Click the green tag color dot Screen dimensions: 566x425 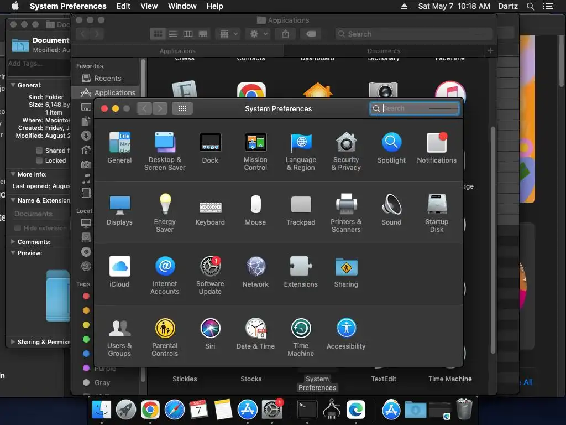[x=86, y=339]
